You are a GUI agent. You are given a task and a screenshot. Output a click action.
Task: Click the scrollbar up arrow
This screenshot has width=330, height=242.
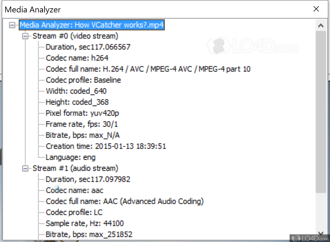(x=321, y=26)
